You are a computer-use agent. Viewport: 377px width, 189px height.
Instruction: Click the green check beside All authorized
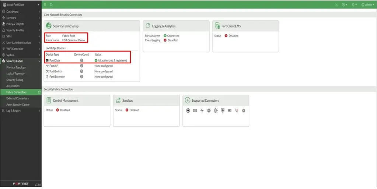click(x=96, y=60)
